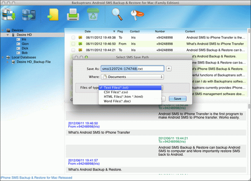Collapse the Local Databases tree node

coord(3,57)
